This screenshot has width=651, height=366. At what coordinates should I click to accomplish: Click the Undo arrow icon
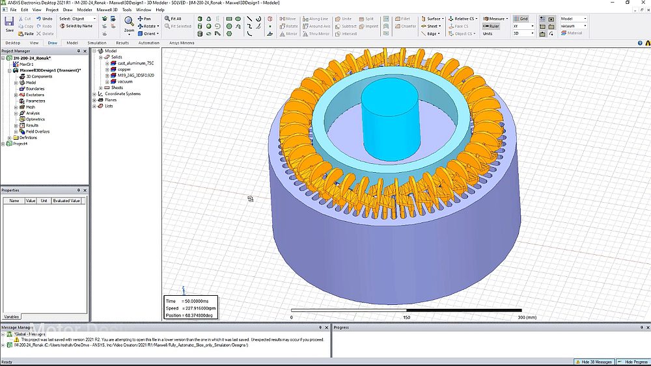point(38,19)
